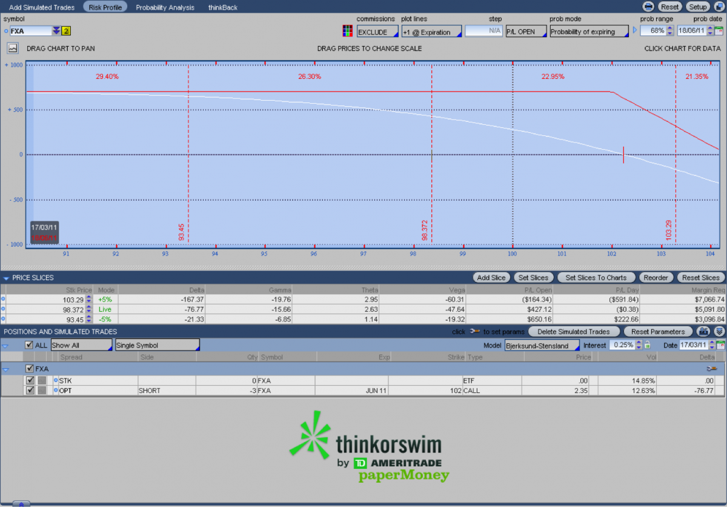
Task: Open the Single Symbol dropdown
Action: click(158, 345)
